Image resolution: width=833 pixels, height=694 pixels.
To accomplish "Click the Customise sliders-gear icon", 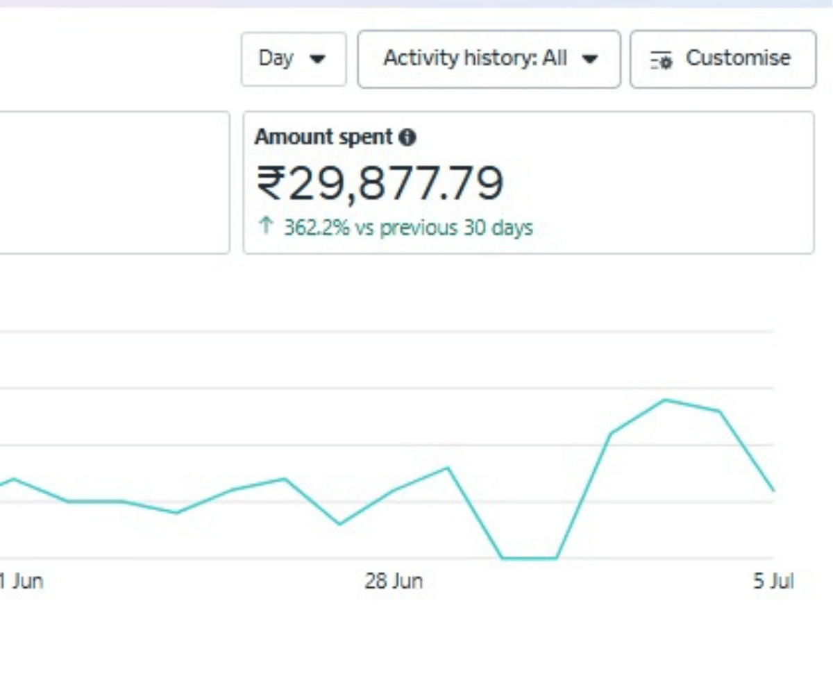I will point(661,60).
